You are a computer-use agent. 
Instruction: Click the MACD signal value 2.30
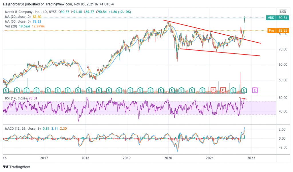tap(63, 129)
